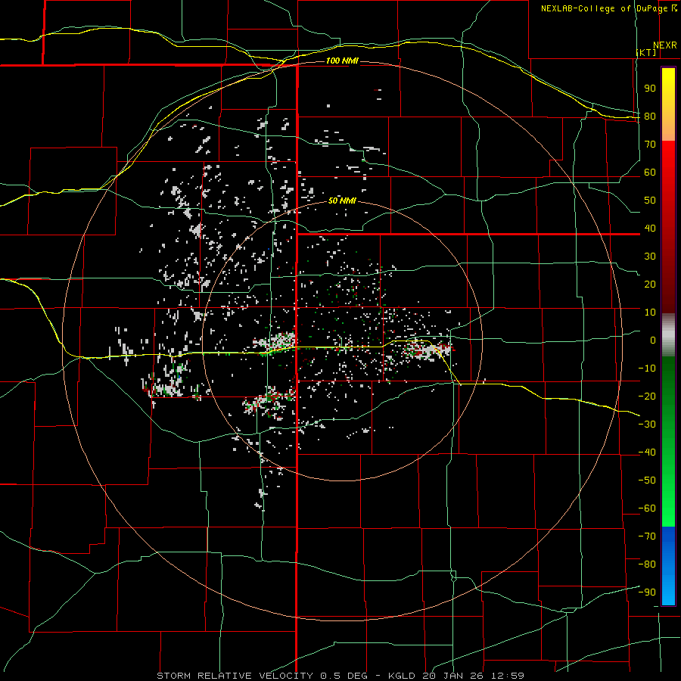Click the positive 50 scale label
The width and height of the screenshot is (681, 681).
tap(650, 201)
